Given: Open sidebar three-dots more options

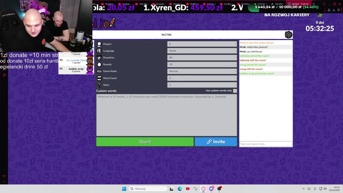Looking at the screenshot, I should pyautogui.click(x=4, y=182).
